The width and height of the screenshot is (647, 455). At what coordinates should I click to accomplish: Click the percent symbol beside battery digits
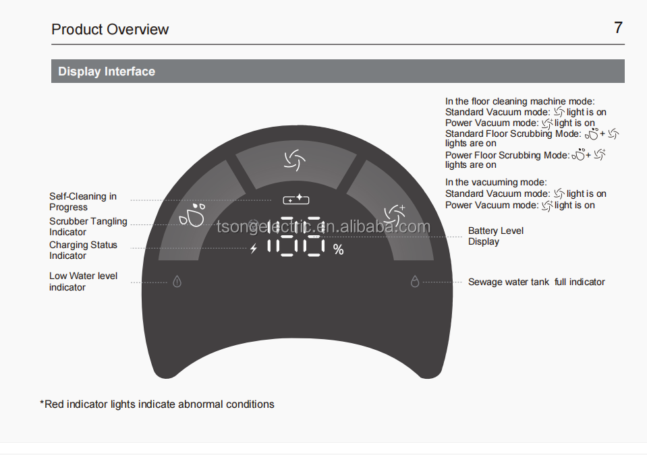(339, 249)
